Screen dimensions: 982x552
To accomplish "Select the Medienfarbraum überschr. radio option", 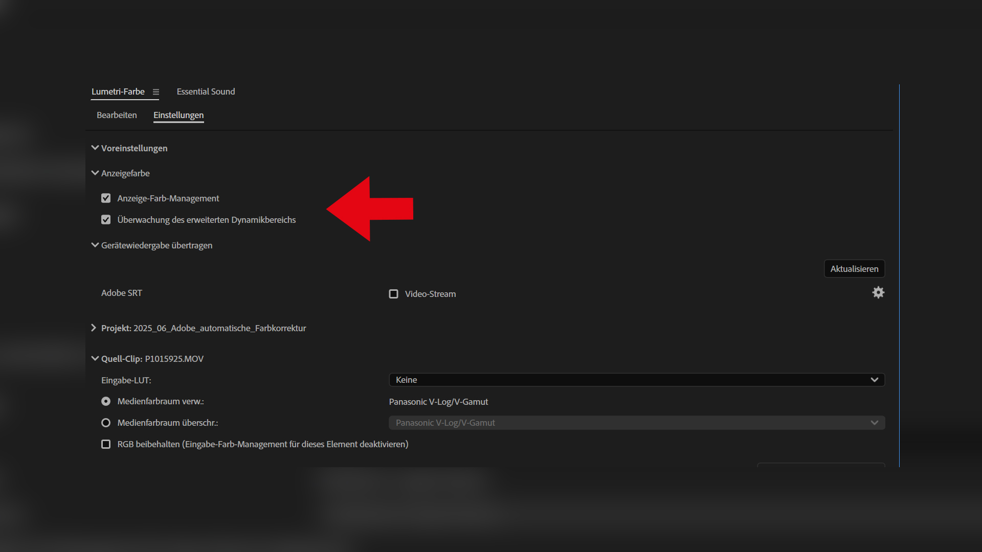I will (106, 423).
